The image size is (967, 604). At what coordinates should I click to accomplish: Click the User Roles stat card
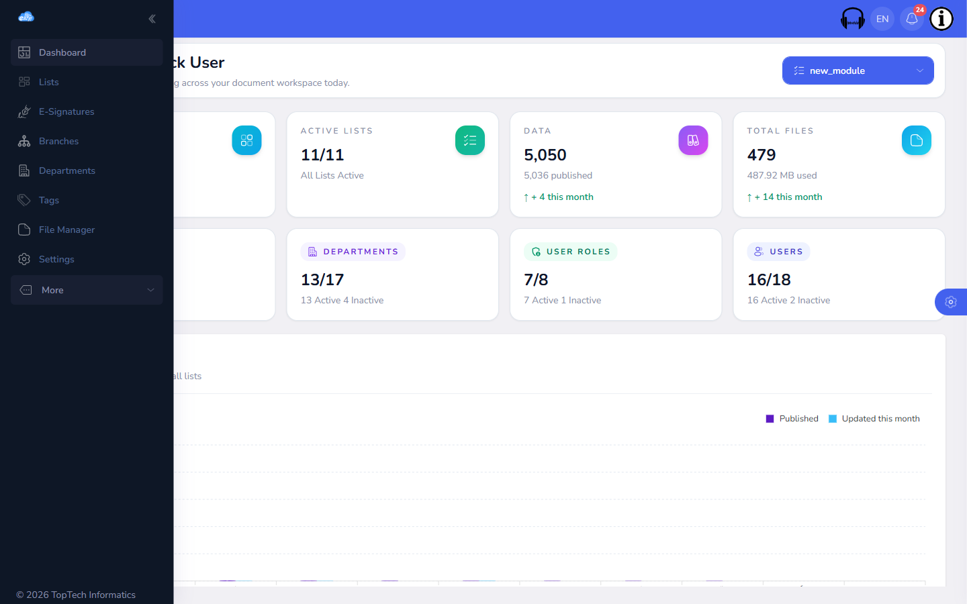(x=616, y=274)
